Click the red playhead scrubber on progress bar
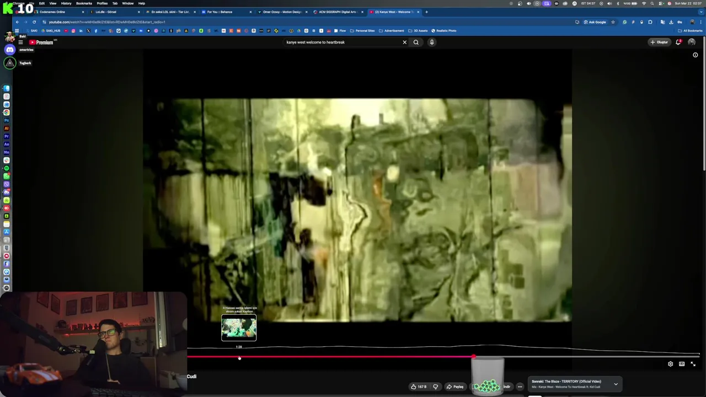This screenshot has width=706, height=397. [x=474, y=357]
